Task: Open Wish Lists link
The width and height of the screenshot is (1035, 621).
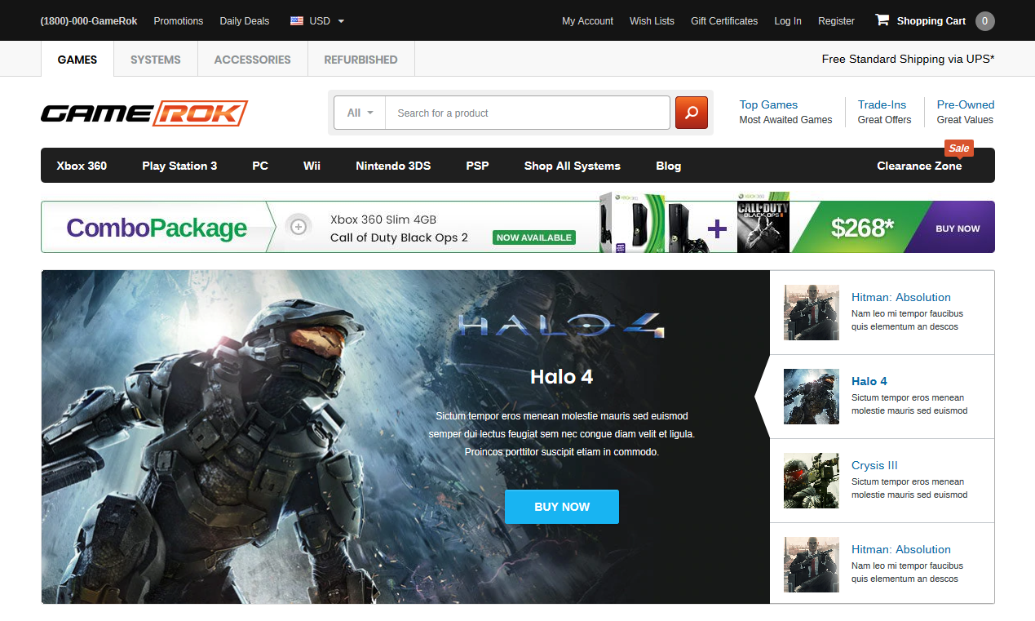Action: tap(652, 21)
